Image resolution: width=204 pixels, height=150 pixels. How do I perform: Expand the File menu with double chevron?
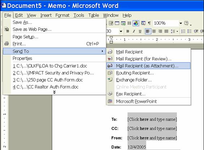55,92
